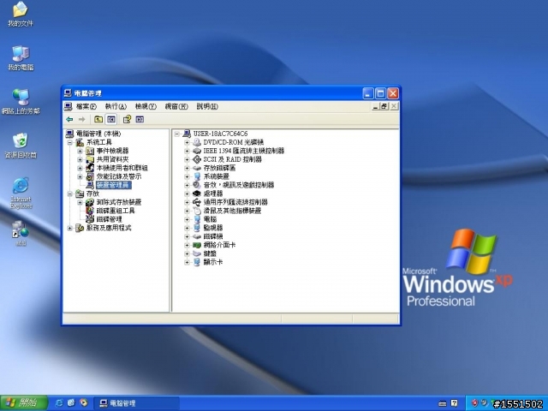This screenshot has height=411, width=548.
Task: Expand the 網路介面卡 node
Action: click(187, 245)
